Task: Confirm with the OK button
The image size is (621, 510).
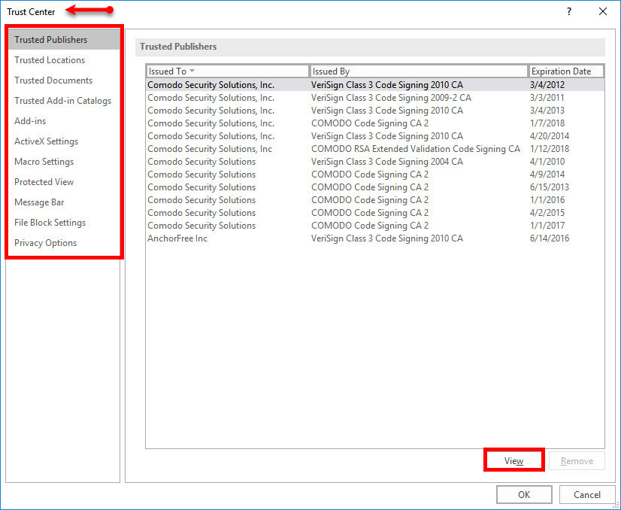Action: point(524,494)
